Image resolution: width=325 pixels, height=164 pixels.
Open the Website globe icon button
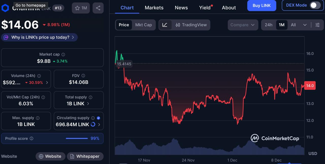(41, 156)
